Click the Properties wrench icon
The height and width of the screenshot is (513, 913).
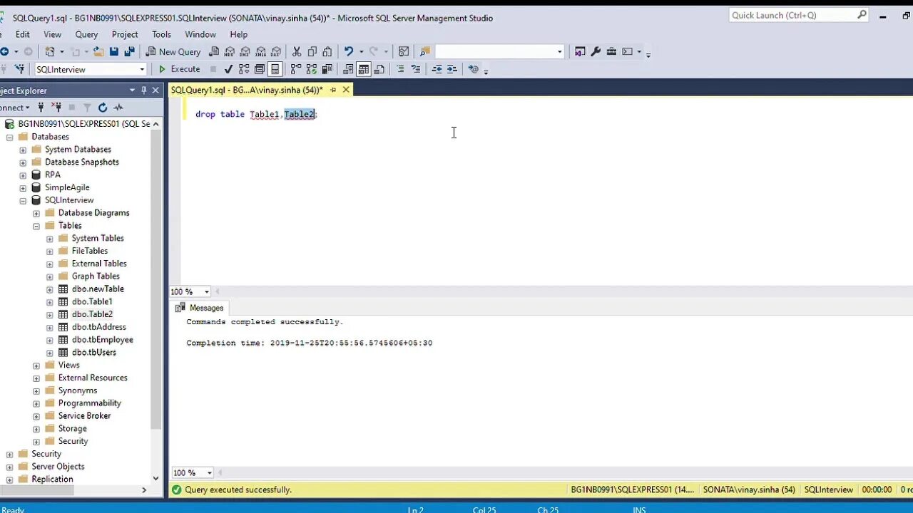click(x=596, y=51)
